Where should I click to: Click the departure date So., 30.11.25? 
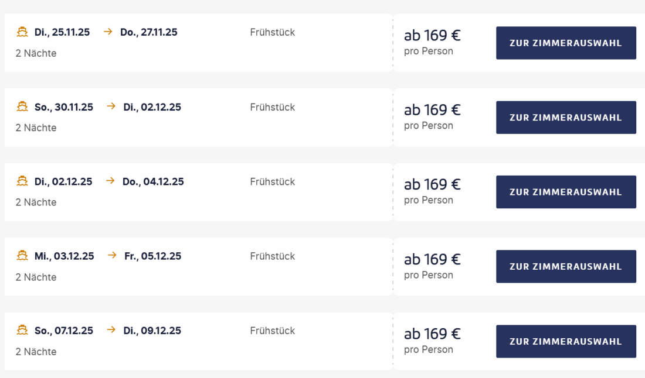pos(64,107)
